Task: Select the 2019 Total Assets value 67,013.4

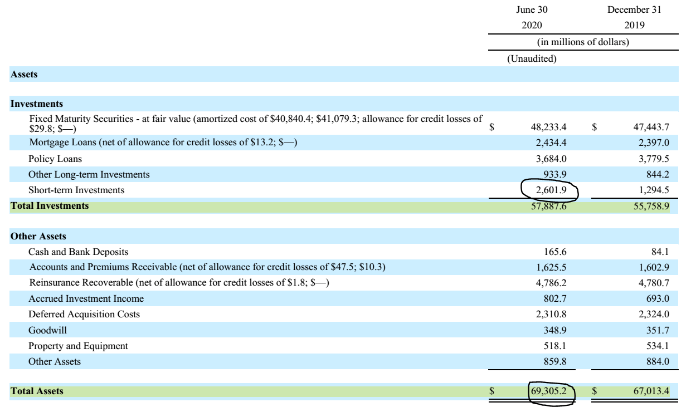Action: 651,391
